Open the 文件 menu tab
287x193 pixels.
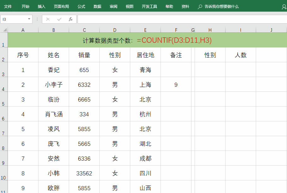click(8, 7)
